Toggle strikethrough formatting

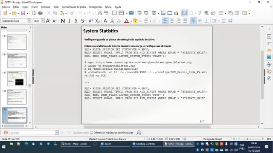click(83, 21)
